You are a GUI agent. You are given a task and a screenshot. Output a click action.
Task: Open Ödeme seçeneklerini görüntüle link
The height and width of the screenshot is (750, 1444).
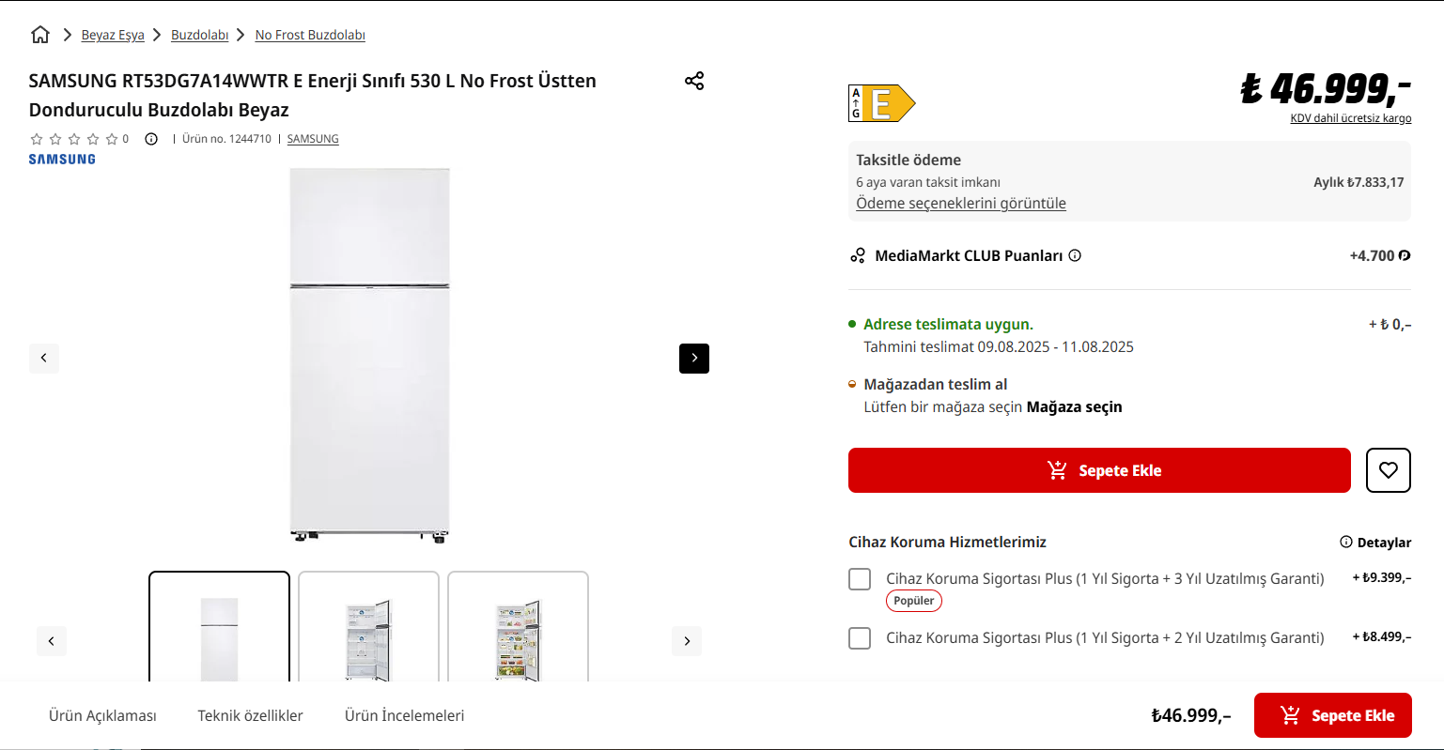tap(960, 204)
